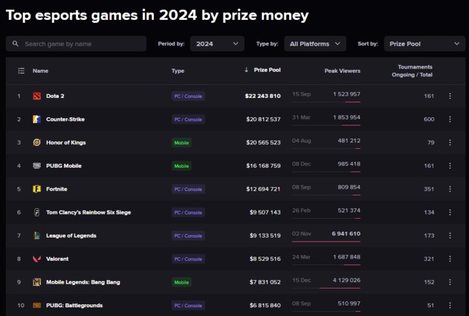Screen dimensions: 469x316
Task: Open the three-dot menu for Dota 2
Action: click(450, 96)
